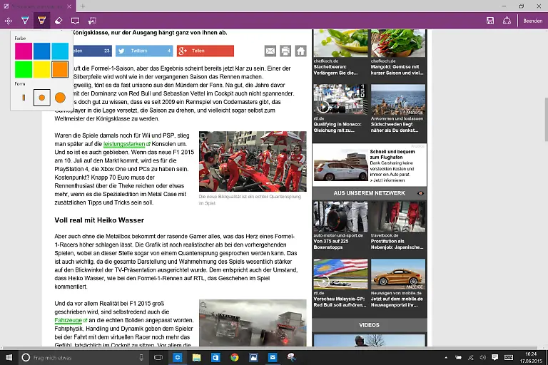Select the Eraser tool

[59, 21]
